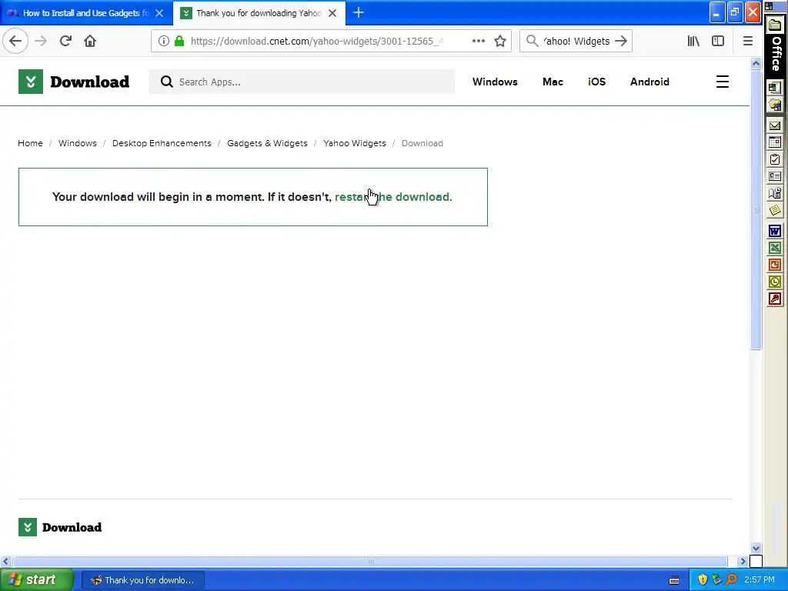Screen dimensions: 788x591
Task: Click the keyboard icon in the taskbar
Action: pyautogui.click(x=674, y=580)
